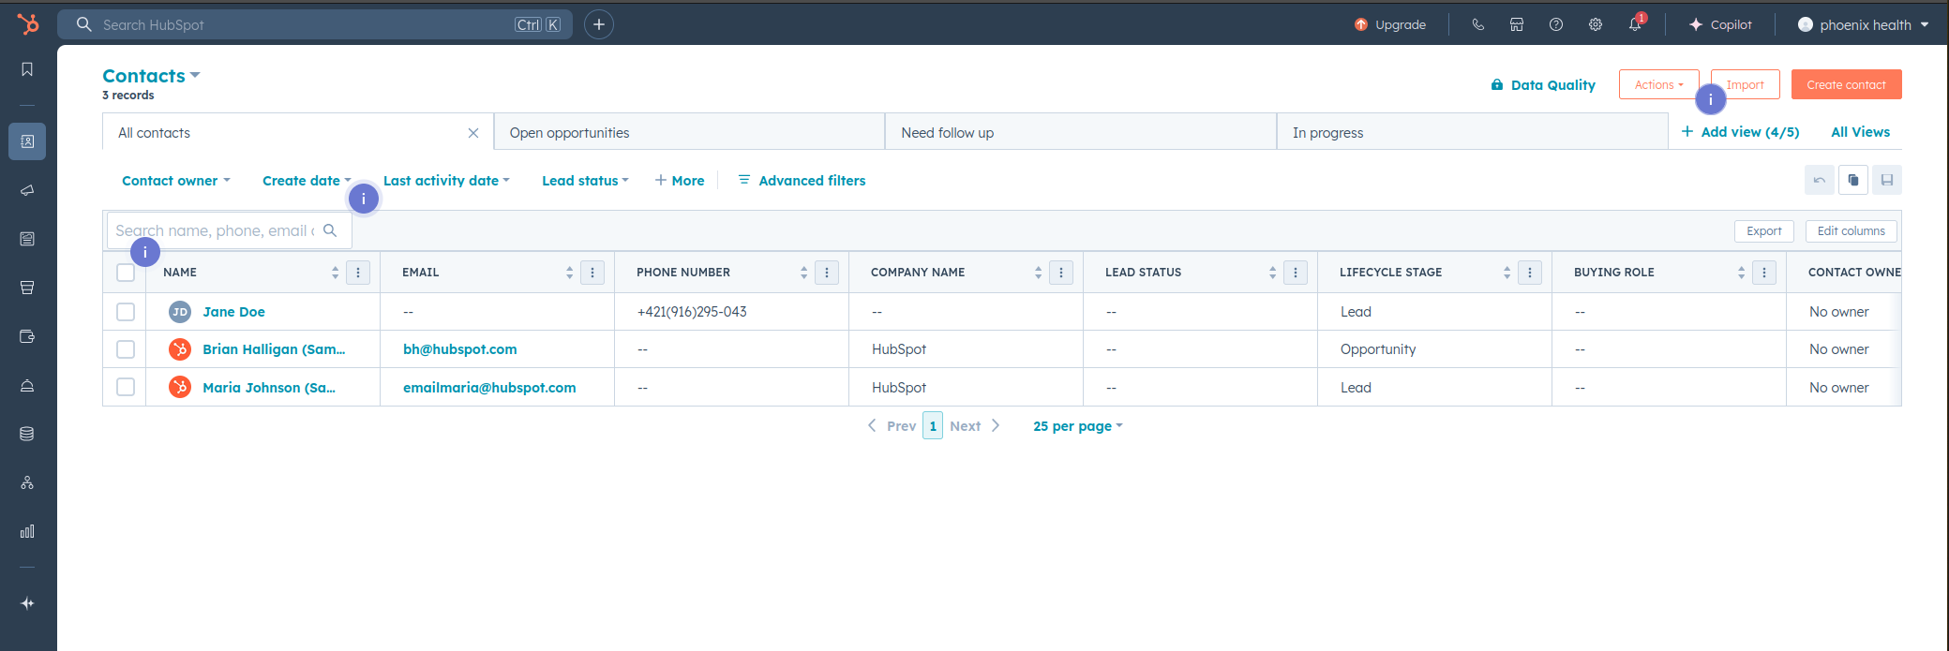Tick the checkbox for Brian Halligan
This screenshot has height=651, width=1949.
point(126,349)
